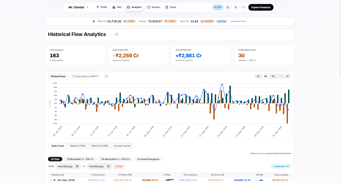Click the 03-Sep-2026 chart axis label
Image resolution: width=341 pixels, height=183 pixels.
222,131
